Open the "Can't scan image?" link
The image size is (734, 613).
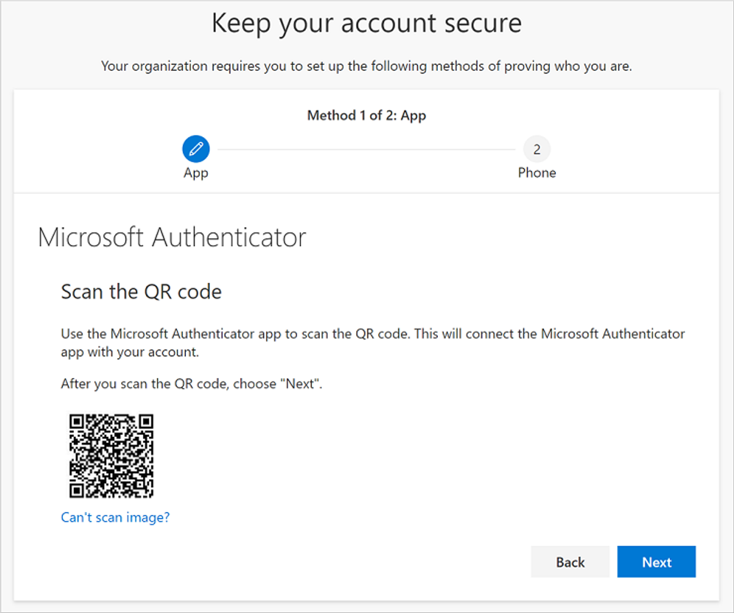[115, 518]
